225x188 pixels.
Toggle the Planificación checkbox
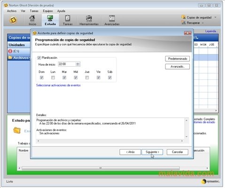click(39, 58)
